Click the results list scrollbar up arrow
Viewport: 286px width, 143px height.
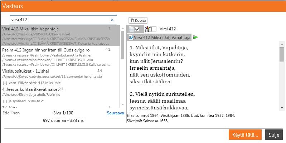(x=123, y=28)
